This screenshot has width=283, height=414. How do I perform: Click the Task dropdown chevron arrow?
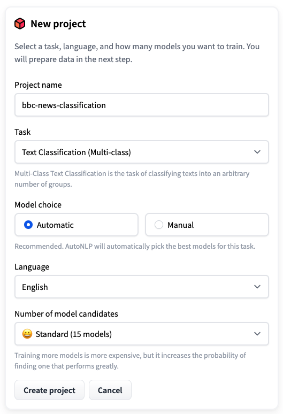257,152
